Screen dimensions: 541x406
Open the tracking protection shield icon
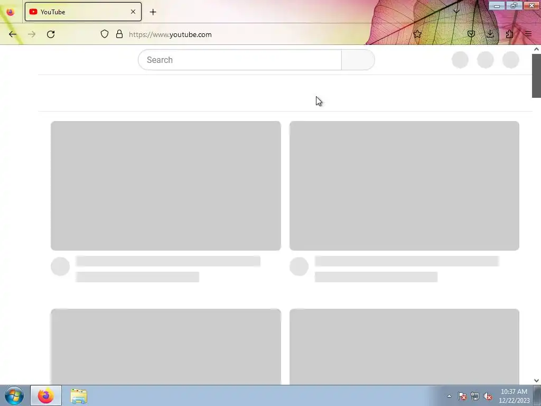click(x=105, y=34)
